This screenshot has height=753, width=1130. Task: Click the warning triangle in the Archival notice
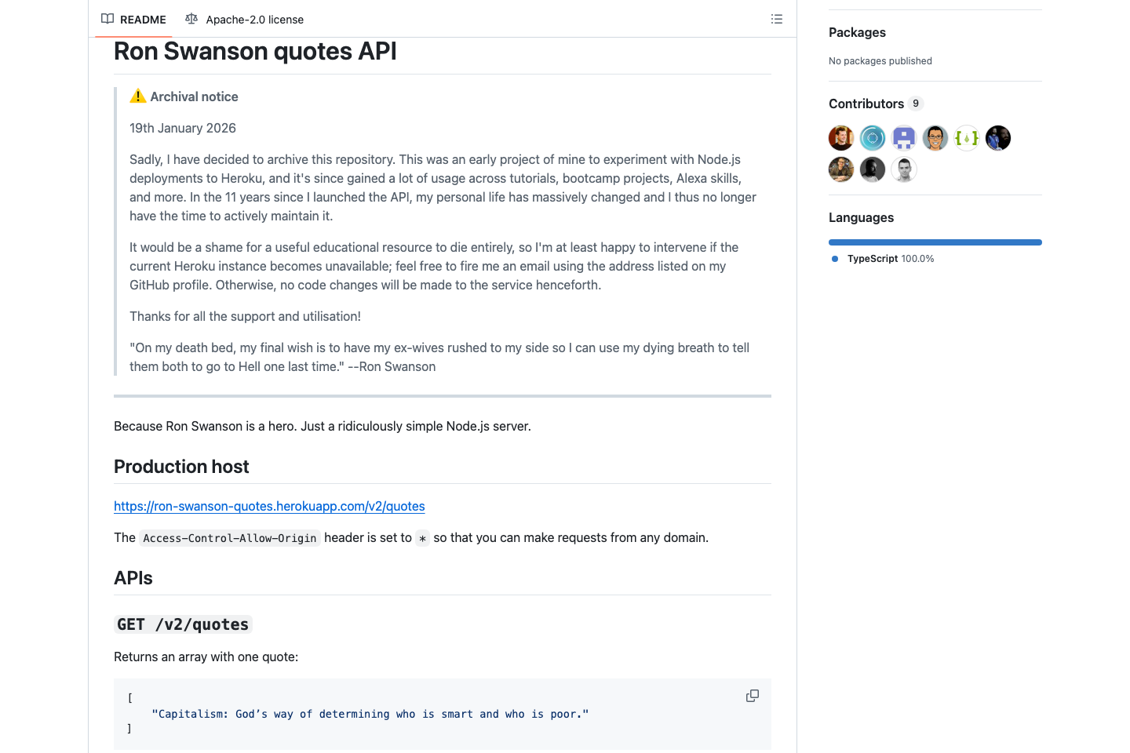[137, 96]
